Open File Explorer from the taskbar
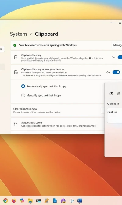Screen dimensions: 122x205 pos(30,200)
